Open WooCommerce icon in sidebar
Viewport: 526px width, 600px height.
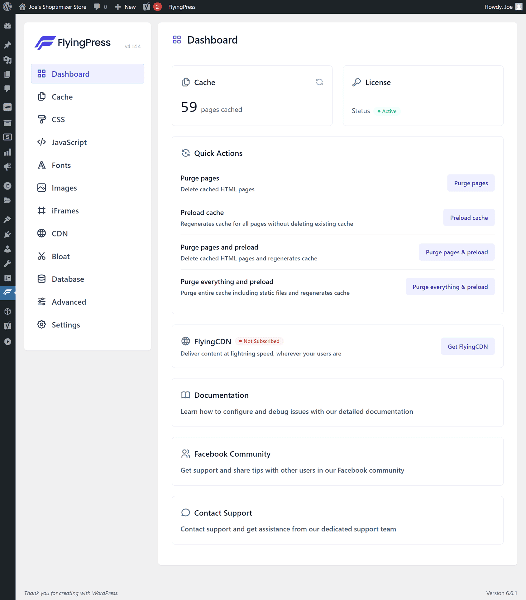pos(7,107)
